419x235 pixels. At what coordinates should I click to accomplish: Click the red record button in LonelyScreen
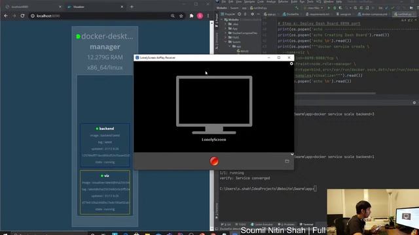214,161
